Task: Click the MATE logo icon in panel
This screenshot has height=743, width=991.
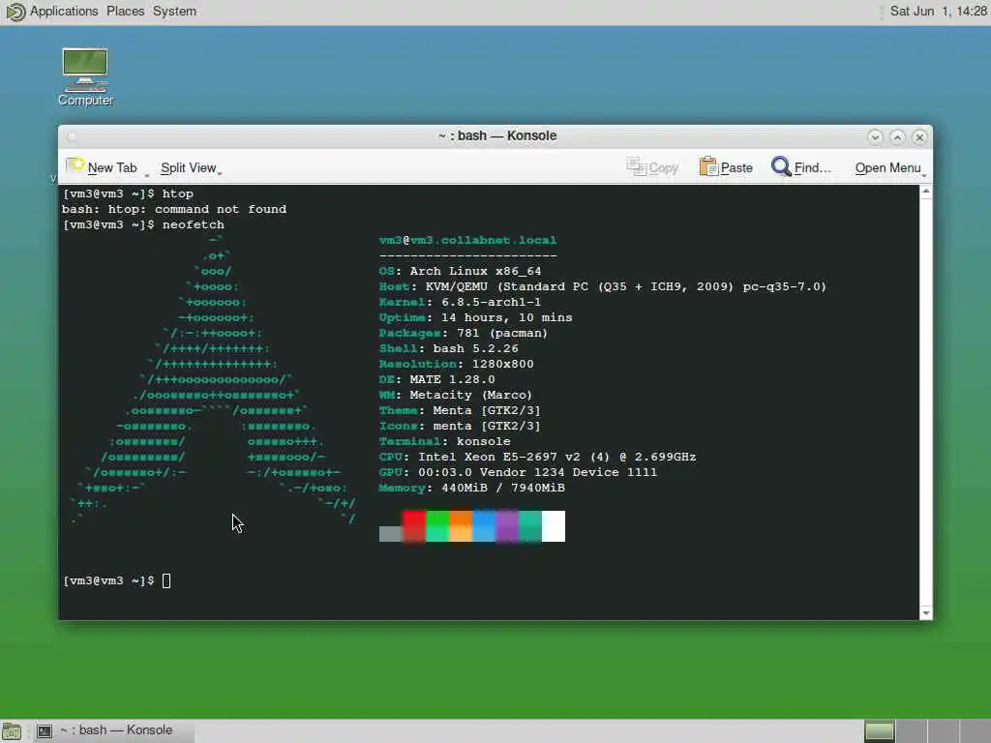Action: click(15, 12)
